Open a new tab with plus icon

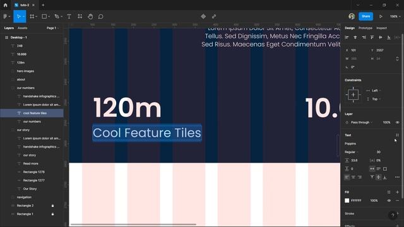pos(43,5)
